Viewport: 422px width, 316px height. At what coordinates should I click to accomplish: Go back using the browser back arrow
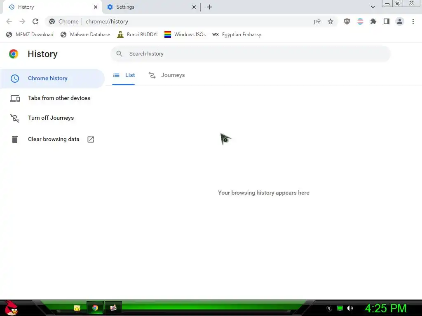tap(9, 21)
